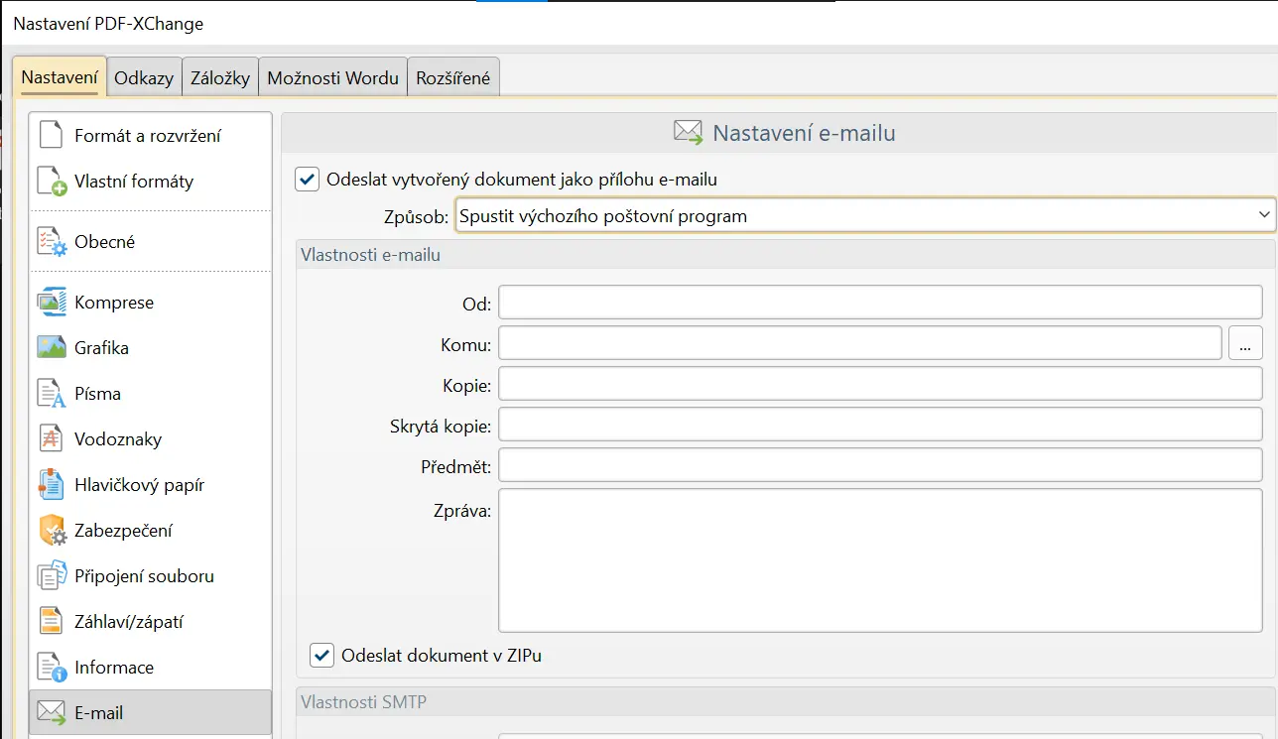
Task: Switch to the Nastavení tab
Action: click(x=60, y=77)
